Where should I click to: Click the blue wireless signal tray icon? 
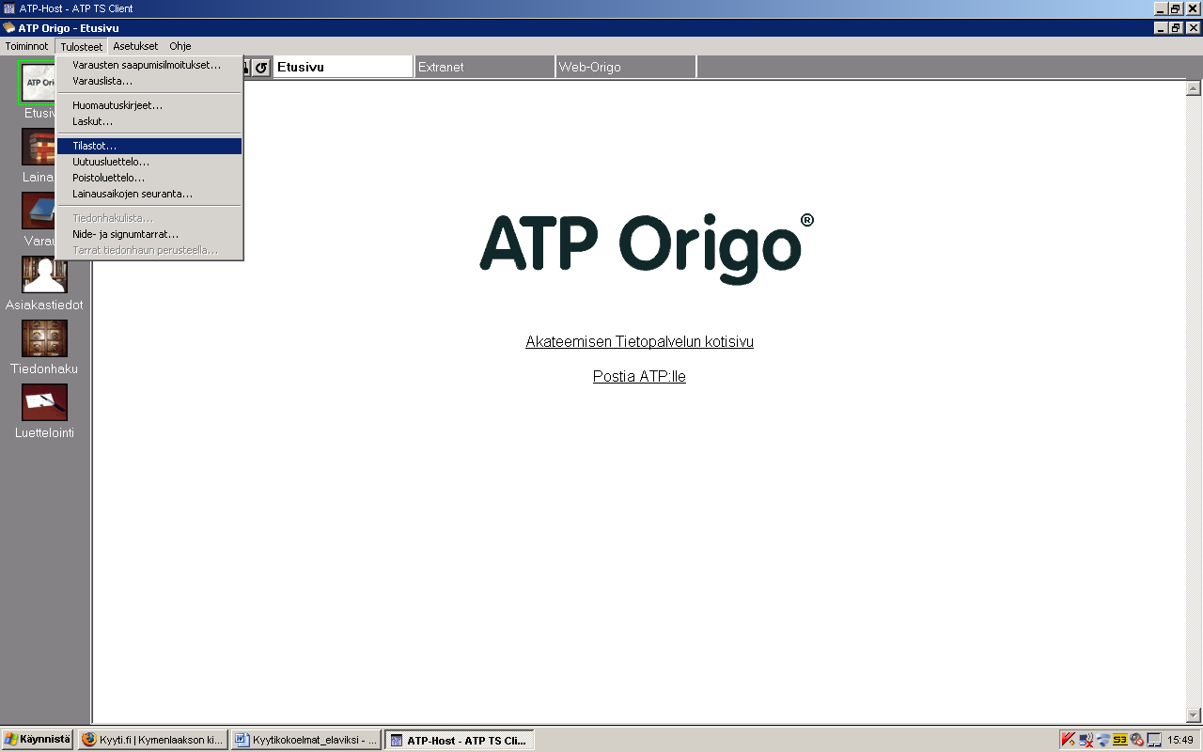click(x=1102, y=740)
